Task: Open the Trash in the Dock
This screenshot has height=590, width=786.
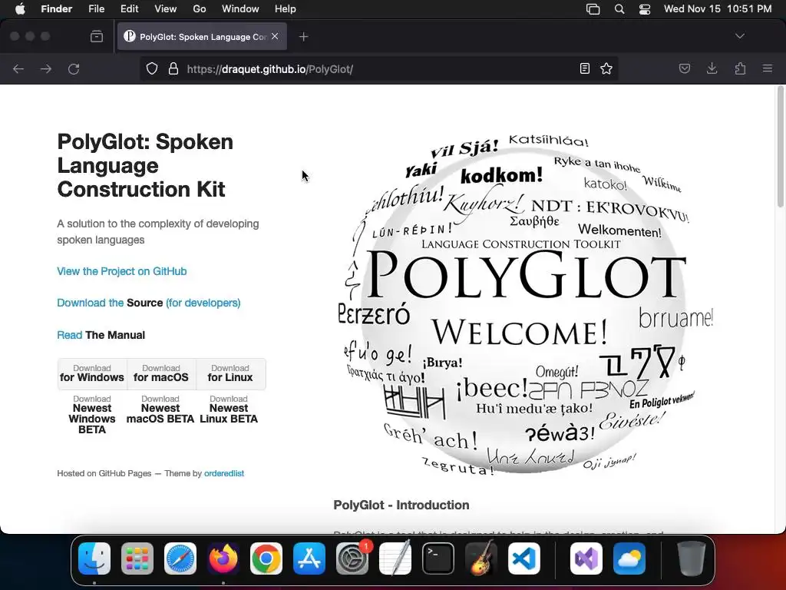Action: tap(692, 559)
